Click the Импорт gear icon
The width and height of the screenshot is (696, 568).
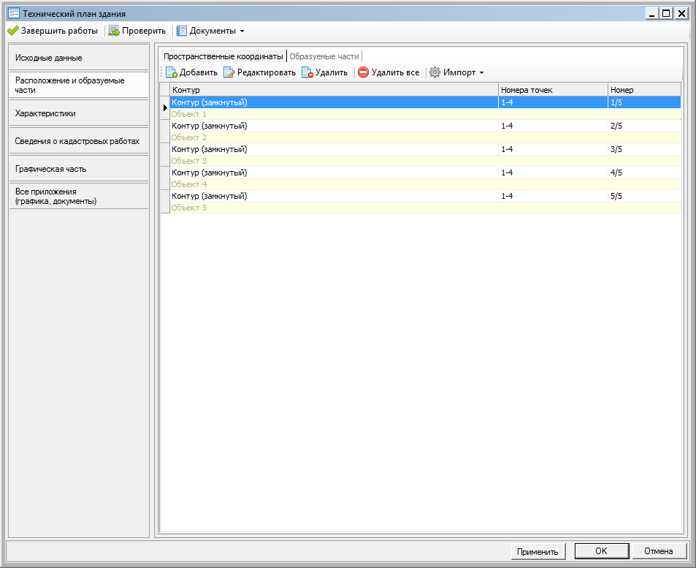(x=435, y=72)
